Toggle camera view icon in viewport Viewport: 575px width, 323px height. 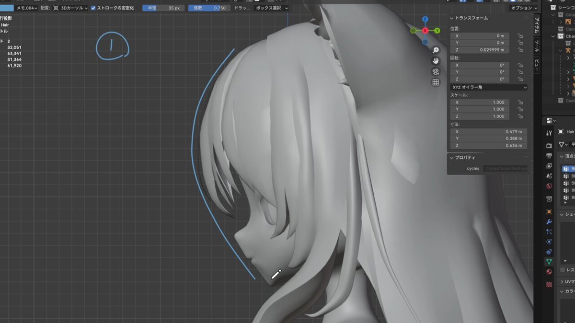coord(436,72)
